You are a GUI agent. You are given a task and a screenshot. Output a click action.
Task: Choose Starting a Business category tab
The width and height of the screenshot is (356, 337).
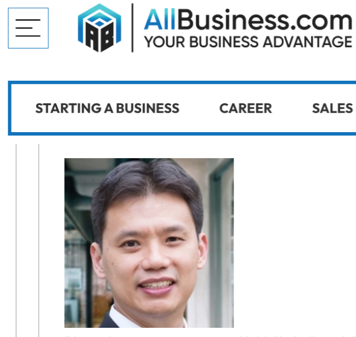107,108
